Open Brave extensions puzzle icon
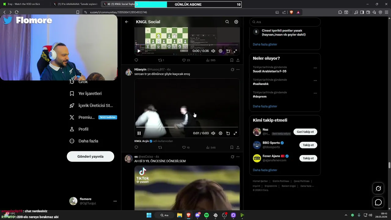391x220 pixels. tap(340, 12)
